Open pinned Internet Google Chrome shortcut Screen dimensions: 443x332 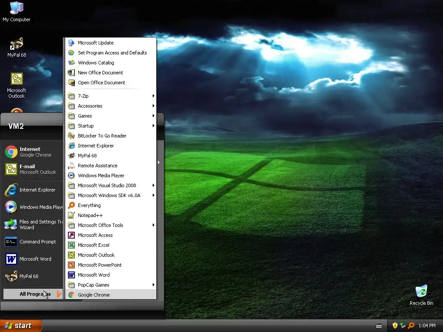(x=33, y=152)
